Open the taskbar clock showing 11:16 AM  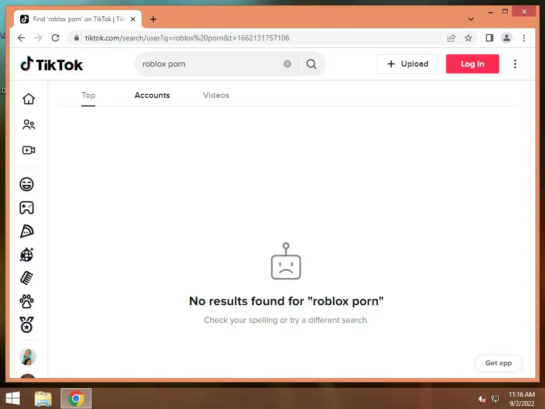tap(522, 399)
